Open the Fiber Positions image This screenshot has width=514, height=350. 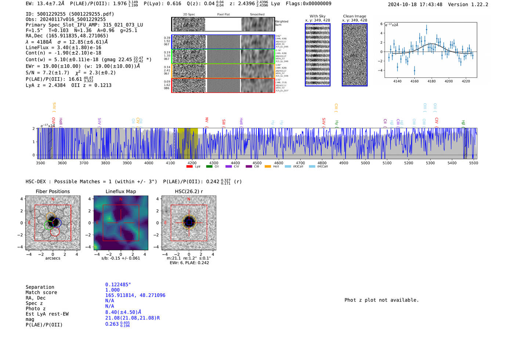(53, 223)
